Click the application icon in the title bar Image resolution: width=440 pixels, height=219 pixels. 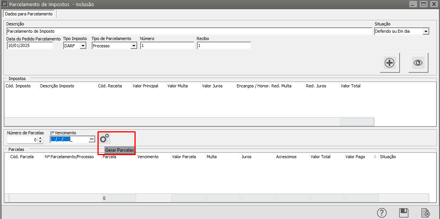point(4,4)
